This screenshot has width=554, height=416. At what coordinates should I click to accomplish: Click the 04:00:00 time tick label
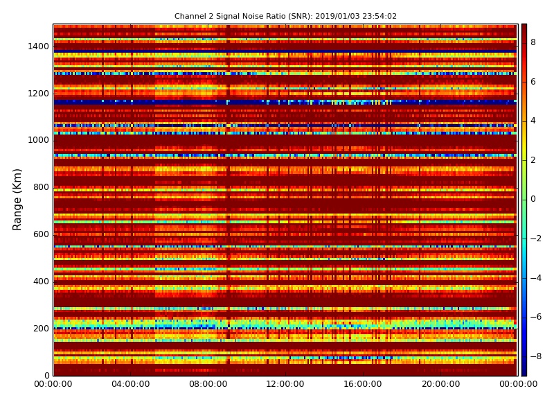pyautogui.click(x=131, y=384)
